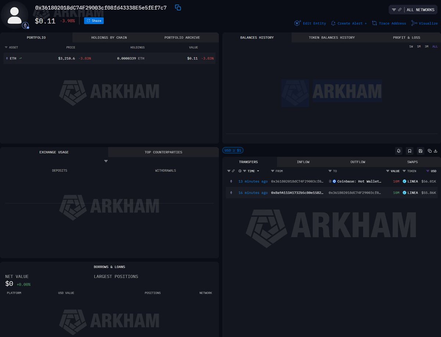Select the Portfolio tab

point(36,37)
